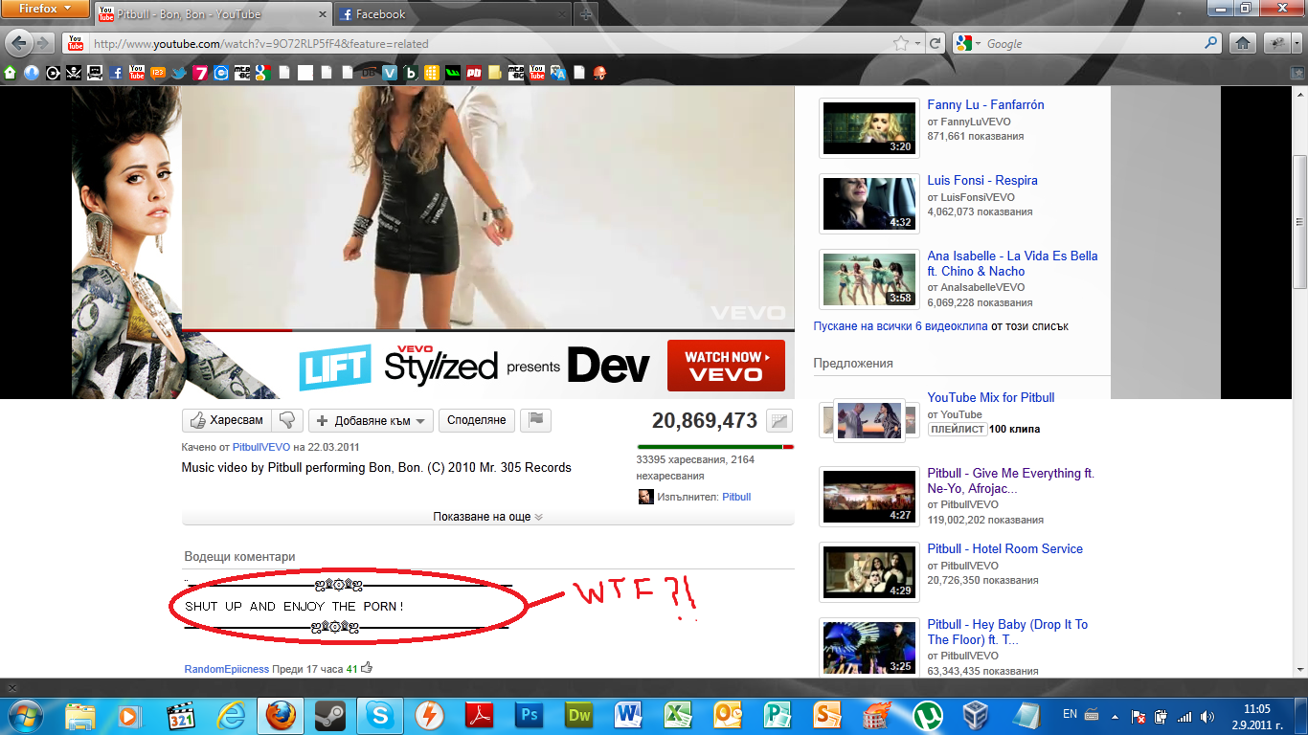
Task: Open a new tab with the plus button
Action: [x=586, y=14]
